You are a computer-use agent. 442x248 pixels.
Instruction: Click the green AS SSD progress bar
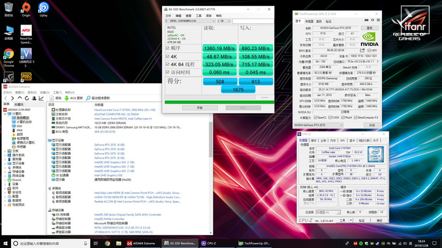(x=219, y=102)
